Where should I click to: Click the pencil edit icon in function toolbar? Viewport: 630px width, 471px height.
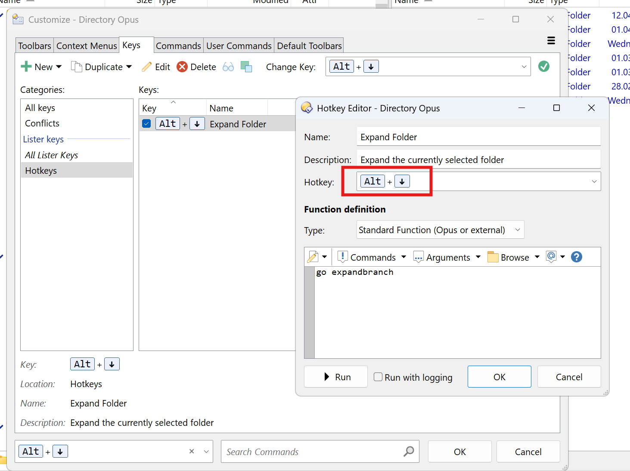click(x=313, y=257)
